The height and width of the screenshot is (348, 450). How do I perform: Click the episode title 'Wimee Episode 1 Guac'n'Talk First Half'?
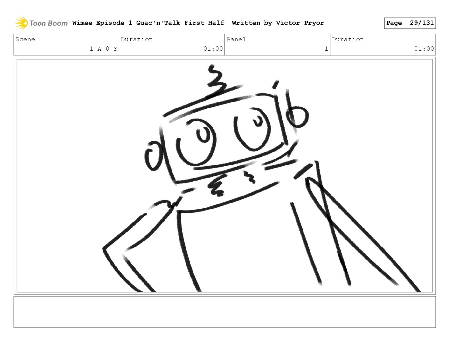coord(148,23)
